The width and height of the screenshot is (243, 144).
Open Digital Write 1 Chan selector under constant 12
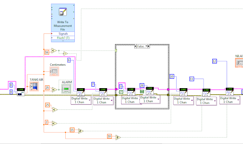point(230,100)
